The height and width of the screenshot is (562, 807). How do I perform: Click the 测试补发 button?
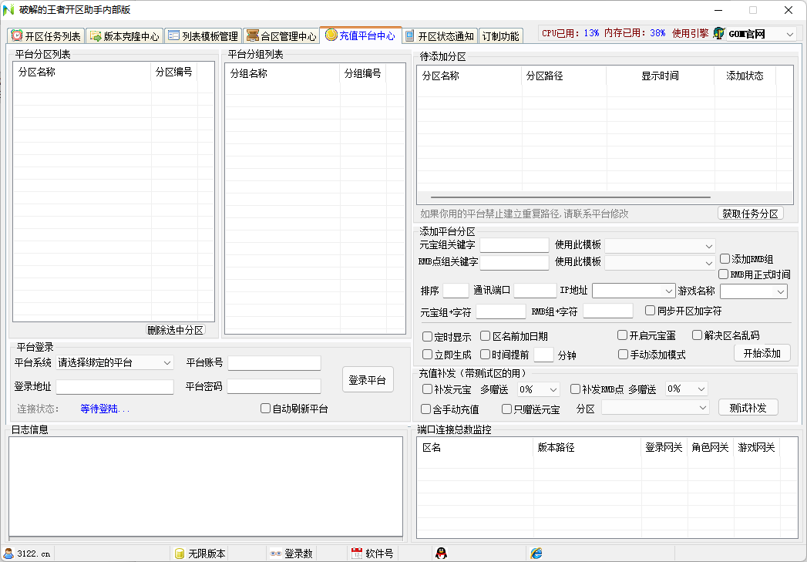coord(748,408)
